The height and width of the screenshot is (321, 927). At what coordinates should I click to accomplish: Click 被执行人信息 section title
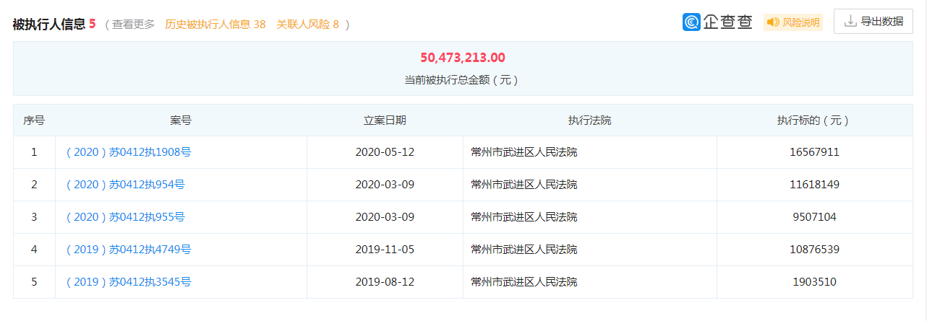[48, 24]
